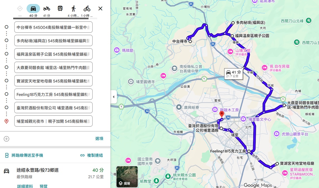The image size is (319, 188).
Task: Click the 能高瀑布 attraction icon
Action: (x=254, y=2)
